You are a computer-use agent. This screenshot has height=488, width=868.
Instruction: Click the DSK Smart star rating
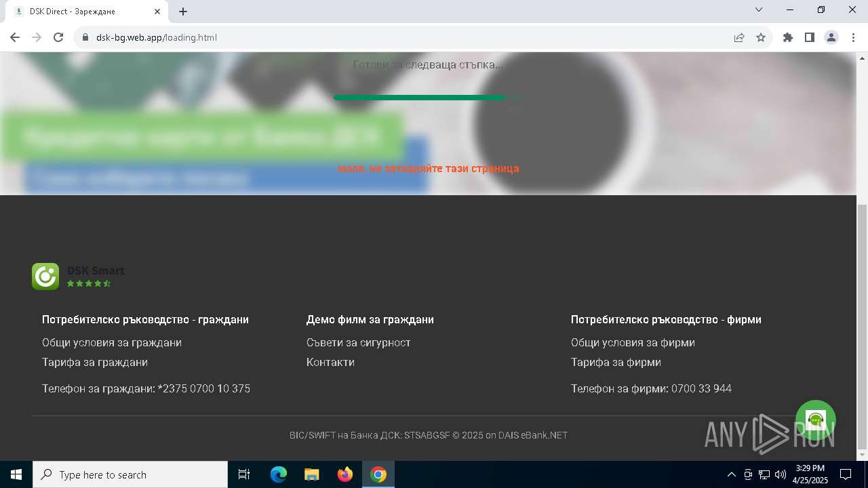pos(89,284)
